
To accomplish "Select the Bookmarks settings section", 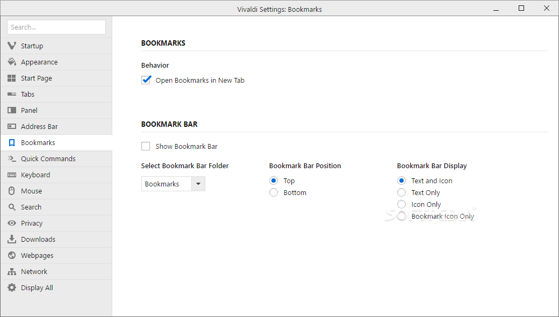I will [56, 142].
